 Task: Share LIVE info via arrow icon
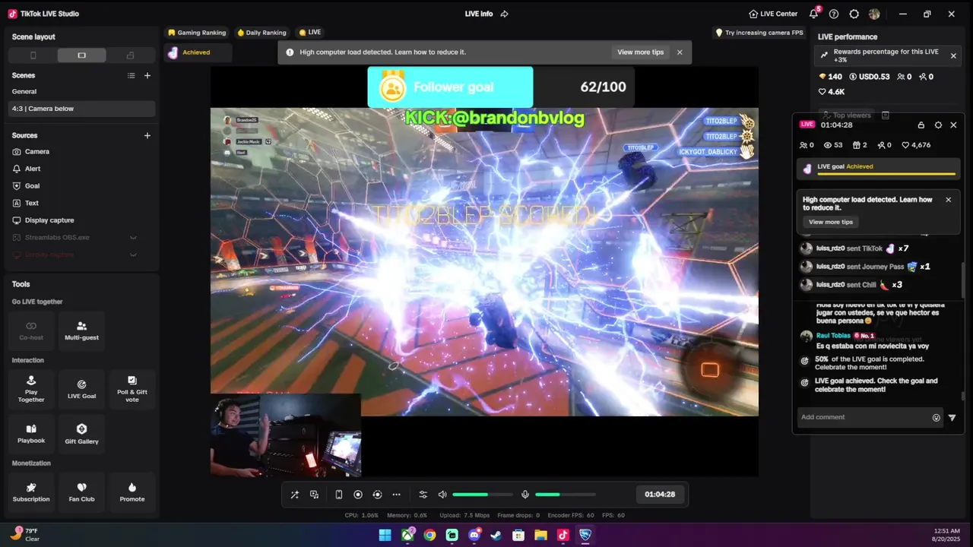(x=505, y=14)
